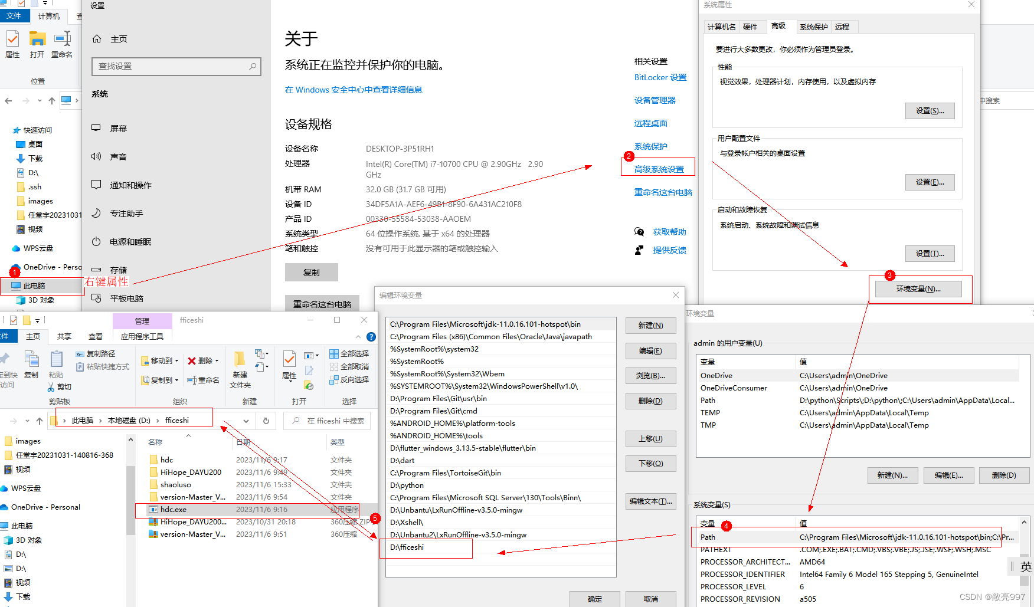Image resolution: width=1034 pixels, height=607 pixels.
Task: Click scrollbar up arrow of 系统变量 list
Action: (x=1024, y=523)
